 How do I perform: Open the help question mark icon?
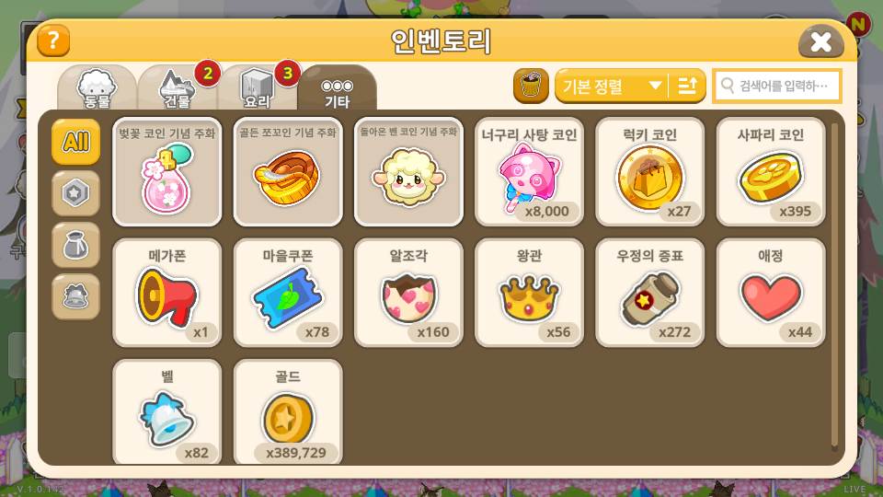click(x=53, y=40)
